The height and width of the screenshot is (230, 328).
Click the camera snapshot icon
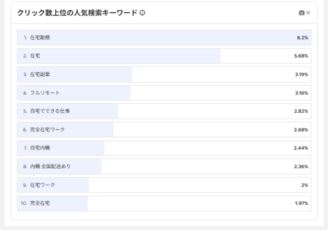(x=302, y=13)
